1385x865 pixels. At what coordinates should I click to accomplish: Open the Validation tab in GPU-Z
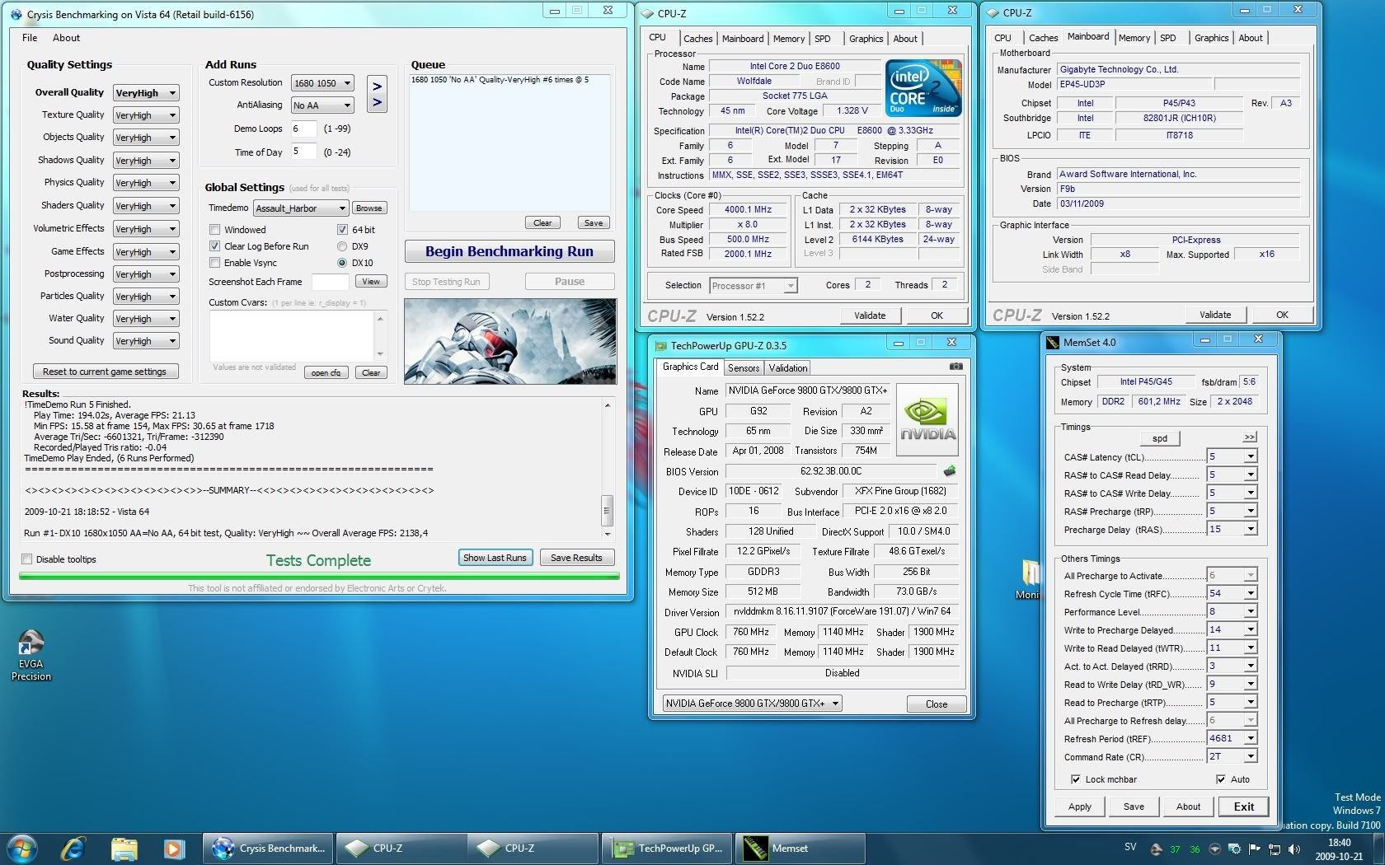coord(788,368)
